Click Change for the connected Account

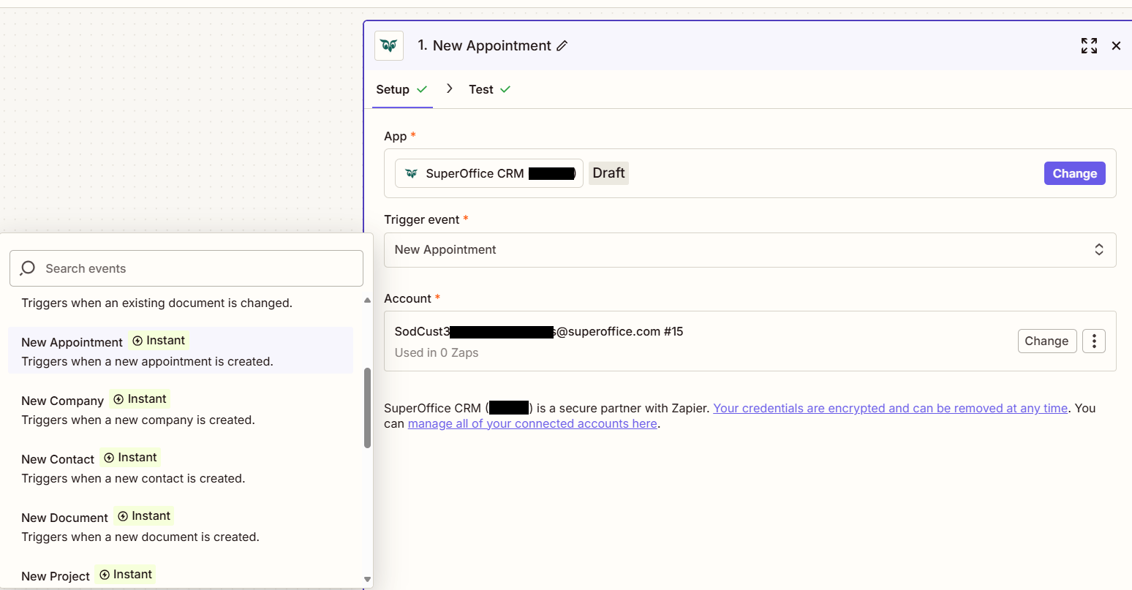pos(1047,341)
